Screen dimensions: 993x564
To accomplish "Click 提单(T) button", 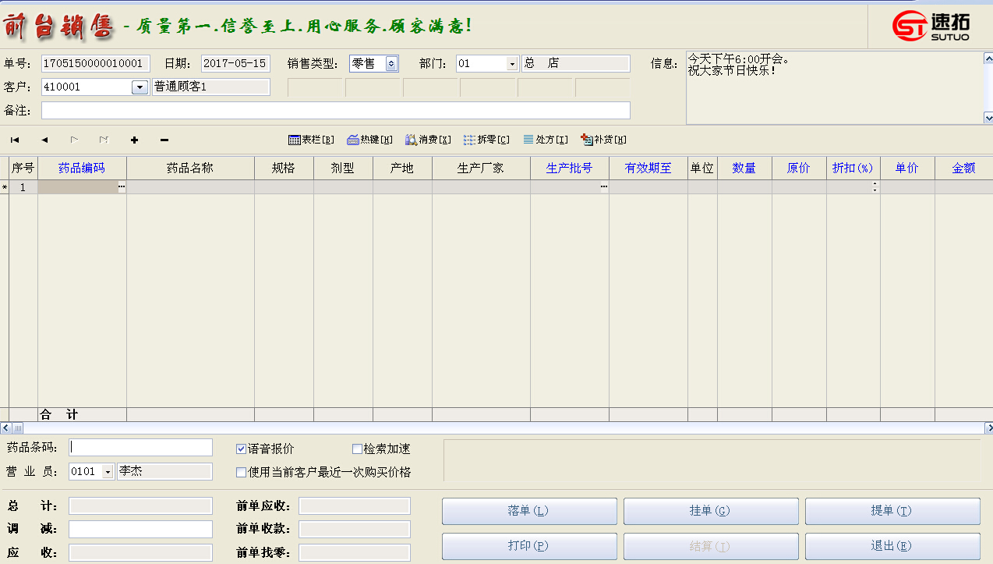I will point(892,511).
